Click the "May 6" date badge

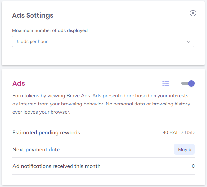tap(184, 149)
